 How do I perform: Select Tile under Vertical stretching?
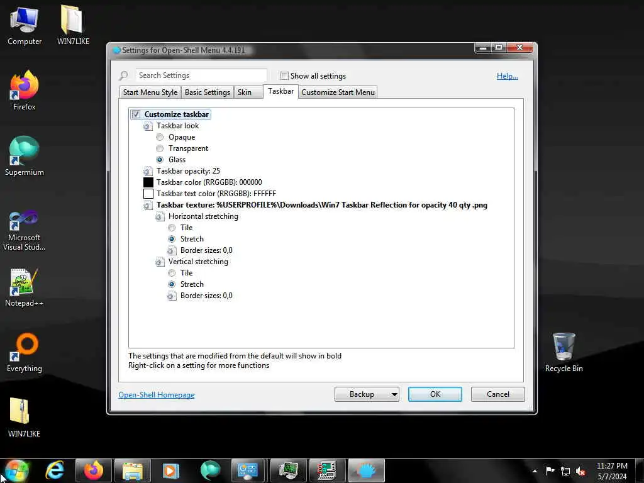(x=172, y=273)
